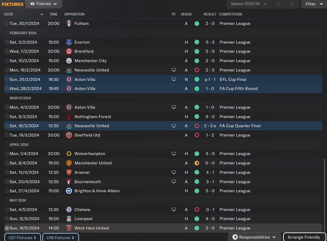Screen dimensions: 327x241
Task: Click the Liverpool club badge
Action: tap(69, 219)
